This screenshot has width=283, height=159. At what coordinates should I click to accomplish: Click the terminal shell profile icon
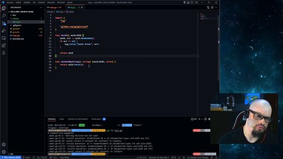[194, 119]
